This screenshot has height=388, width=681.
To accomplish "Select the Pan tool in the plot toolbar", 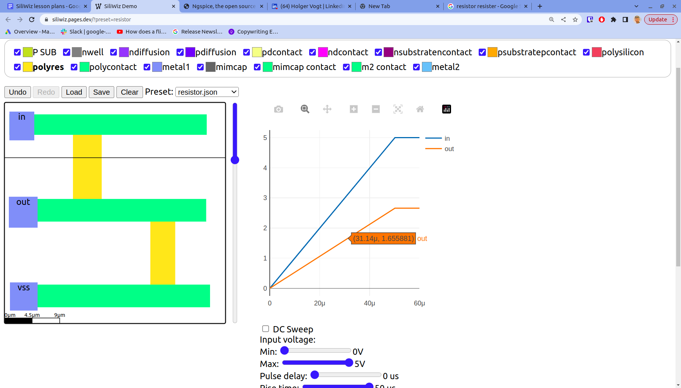I will pos(327,109).
